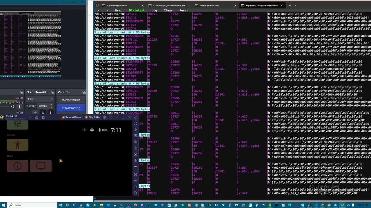The image size is (371, 208).
Task: Click Stop Recording in OBS
Action: click(71, 108)
